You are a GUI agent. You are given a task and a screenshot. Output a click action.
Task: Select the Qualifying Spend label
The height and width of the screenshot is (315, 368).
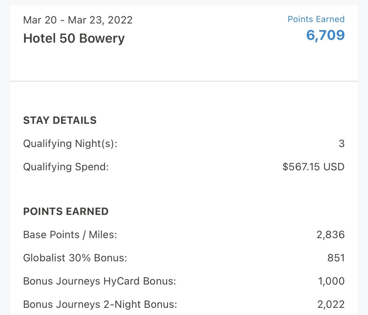click(x=66, y=167)
